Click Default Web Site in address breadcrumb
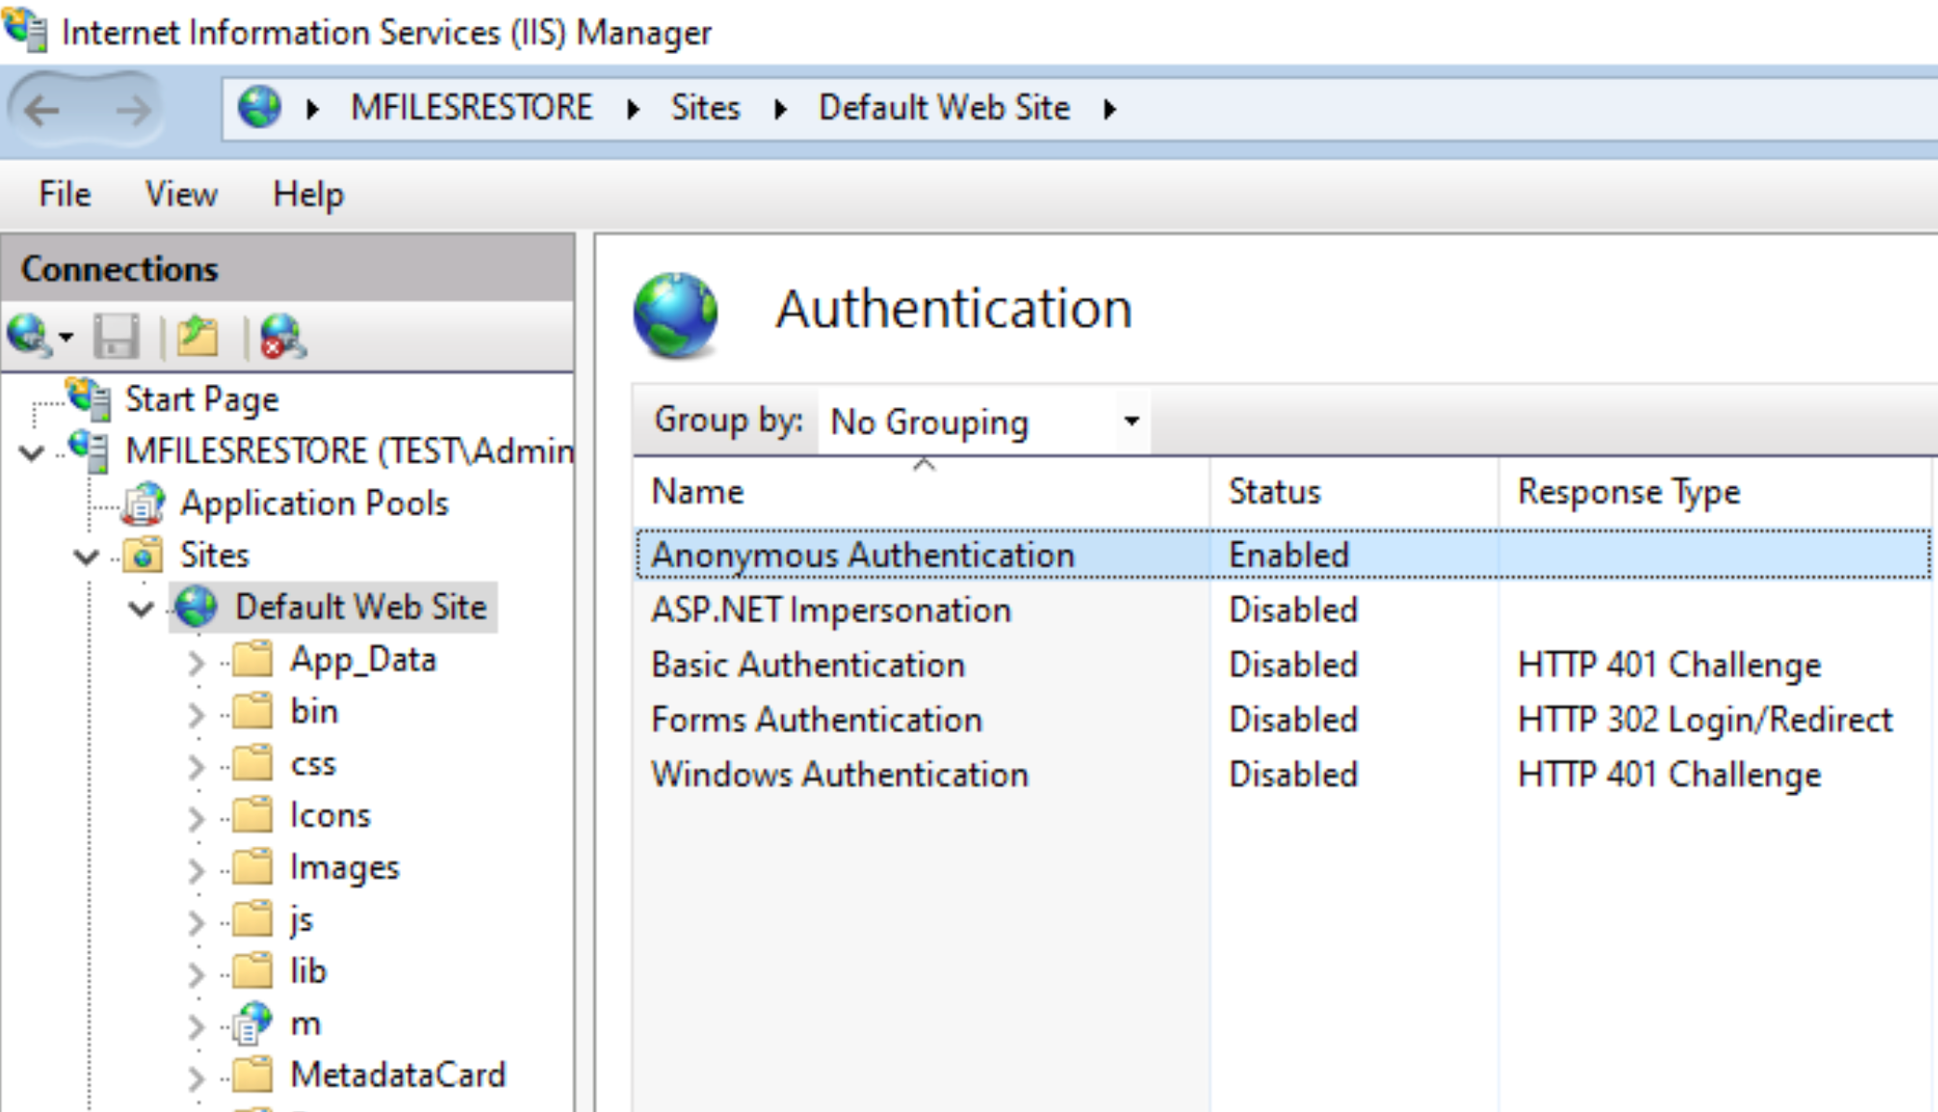 (x=944, y=108)
